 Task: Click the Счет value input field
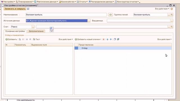coord(102,27)
